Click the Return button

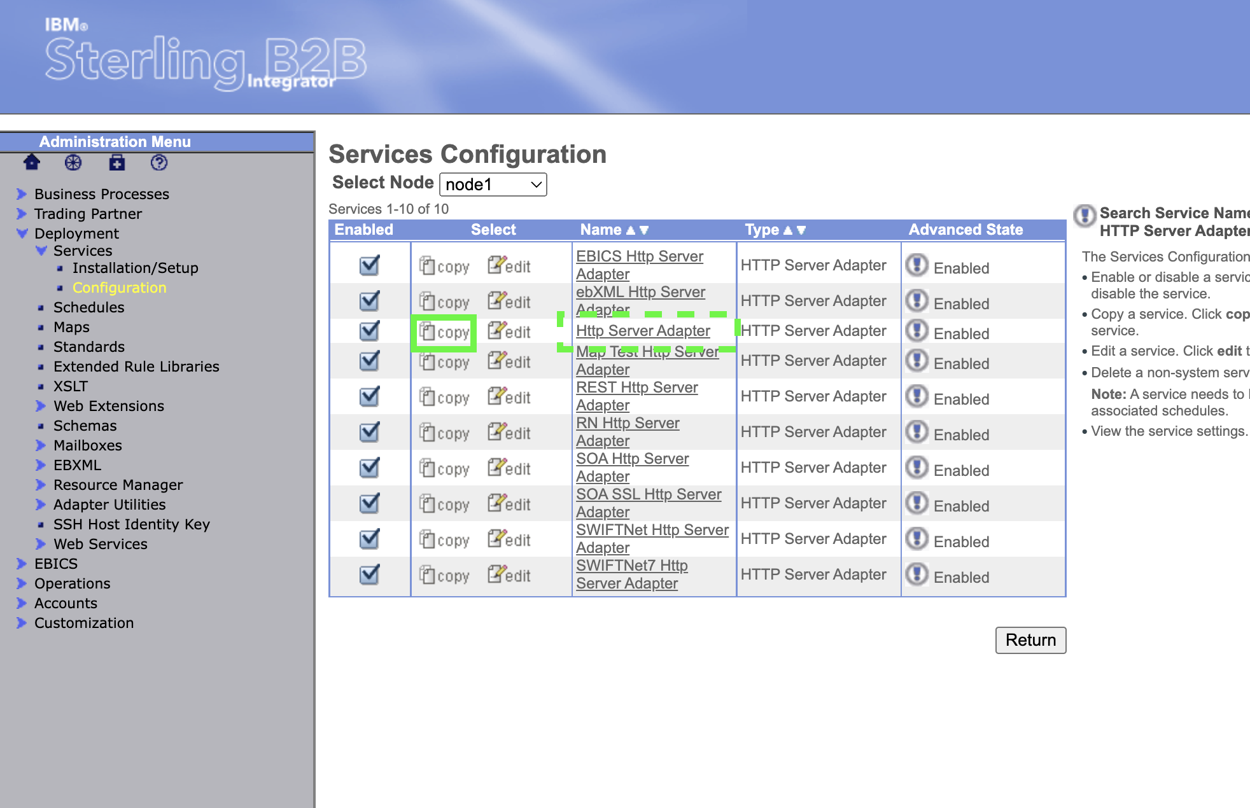point(1030,640)
